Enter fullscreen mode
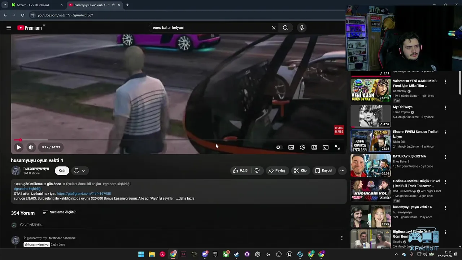The height and width of the screenshot is (260, 462). 337,147
